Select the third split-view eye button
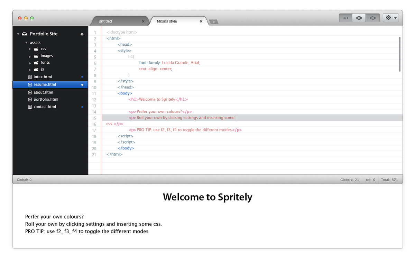This screenshot has width=415, height=263. 372,18
